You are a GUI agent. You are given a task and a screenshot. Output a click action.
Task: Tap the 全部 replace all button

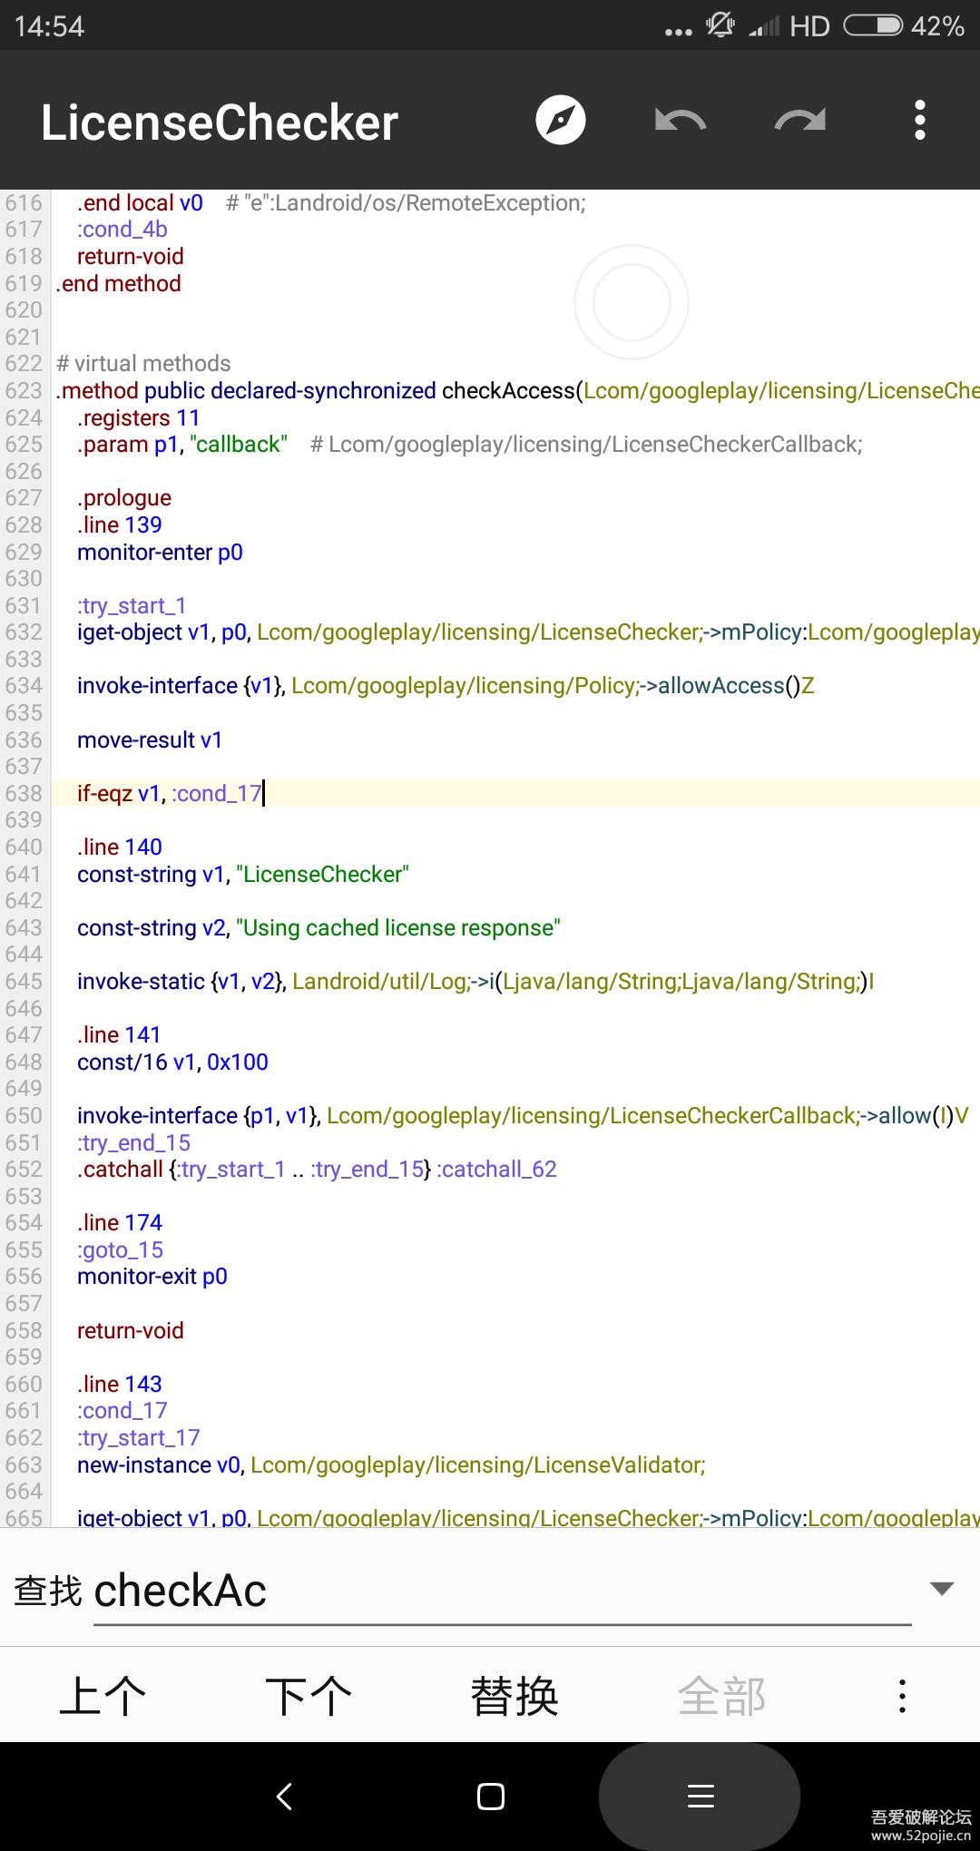click(721, 1696)
